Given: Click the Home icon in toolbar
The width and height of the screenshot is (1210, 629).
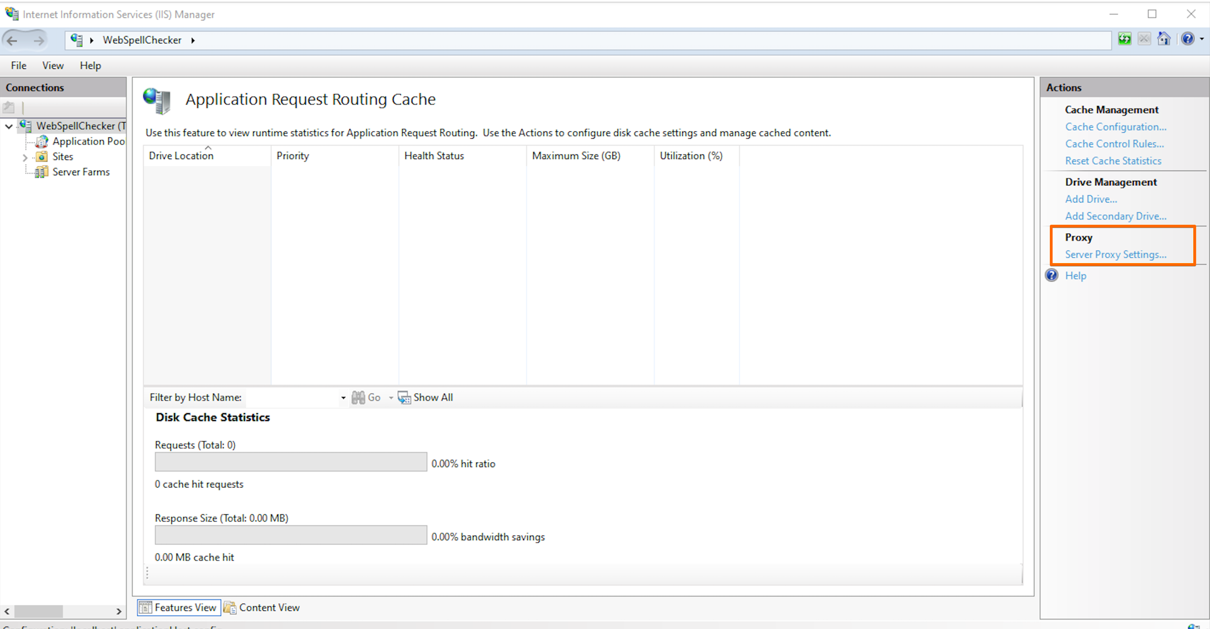Looking at the screenshot, I should (1164, 39).
